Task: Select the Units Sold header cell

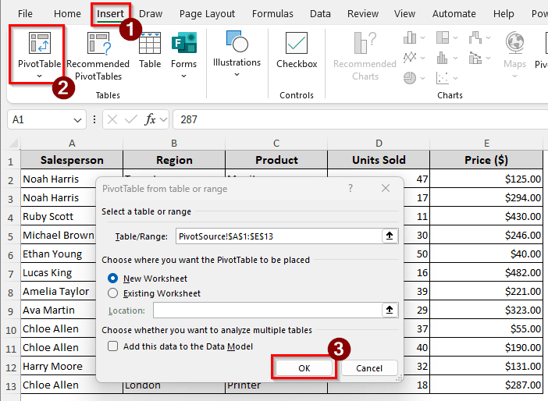Action: 379,160
